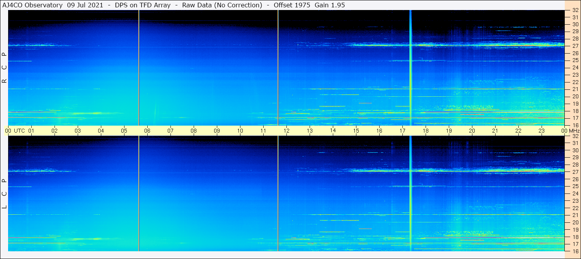Screen dimensions: 581x259
Task: Select the 16 hour tick on time axis
Action: point(379,131)
